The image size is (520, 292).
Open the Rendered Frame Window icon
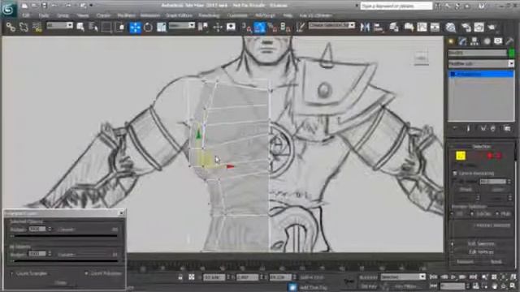479,27
